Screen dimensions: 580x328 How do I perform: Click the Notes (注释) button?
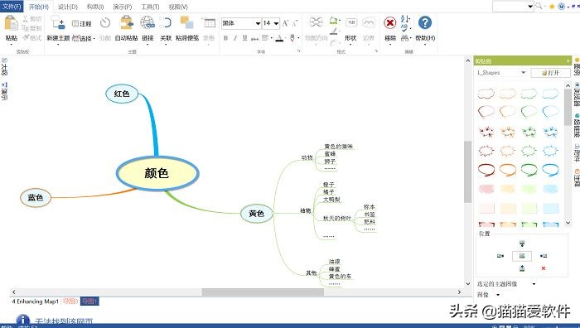pyautogui.click(x=82, y=24)
